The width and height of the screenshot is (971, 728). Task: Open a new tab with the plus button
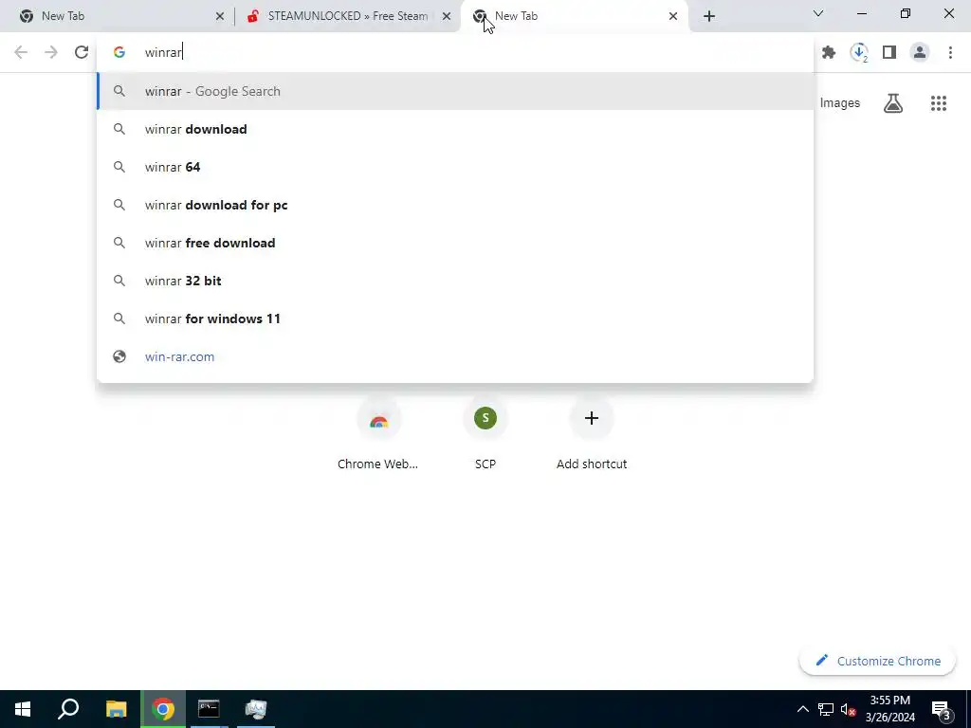tap(709, 16)
